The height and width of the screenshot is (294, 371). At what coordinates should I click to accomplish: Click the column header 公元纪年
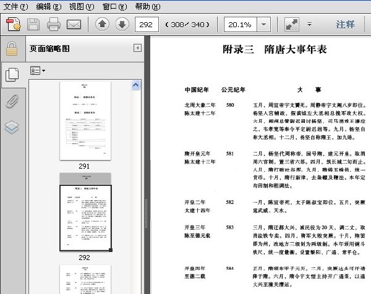point(233,90)
